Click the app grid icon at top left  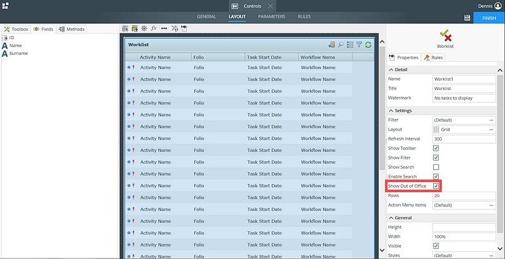coord(6,6)
